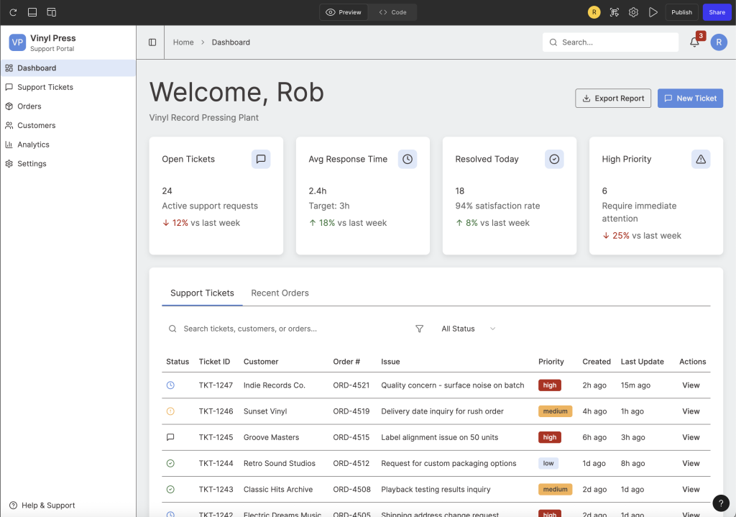736x517 pixels.
Task: Click the settings gear in top toolbar
Action: click(633, 12)
